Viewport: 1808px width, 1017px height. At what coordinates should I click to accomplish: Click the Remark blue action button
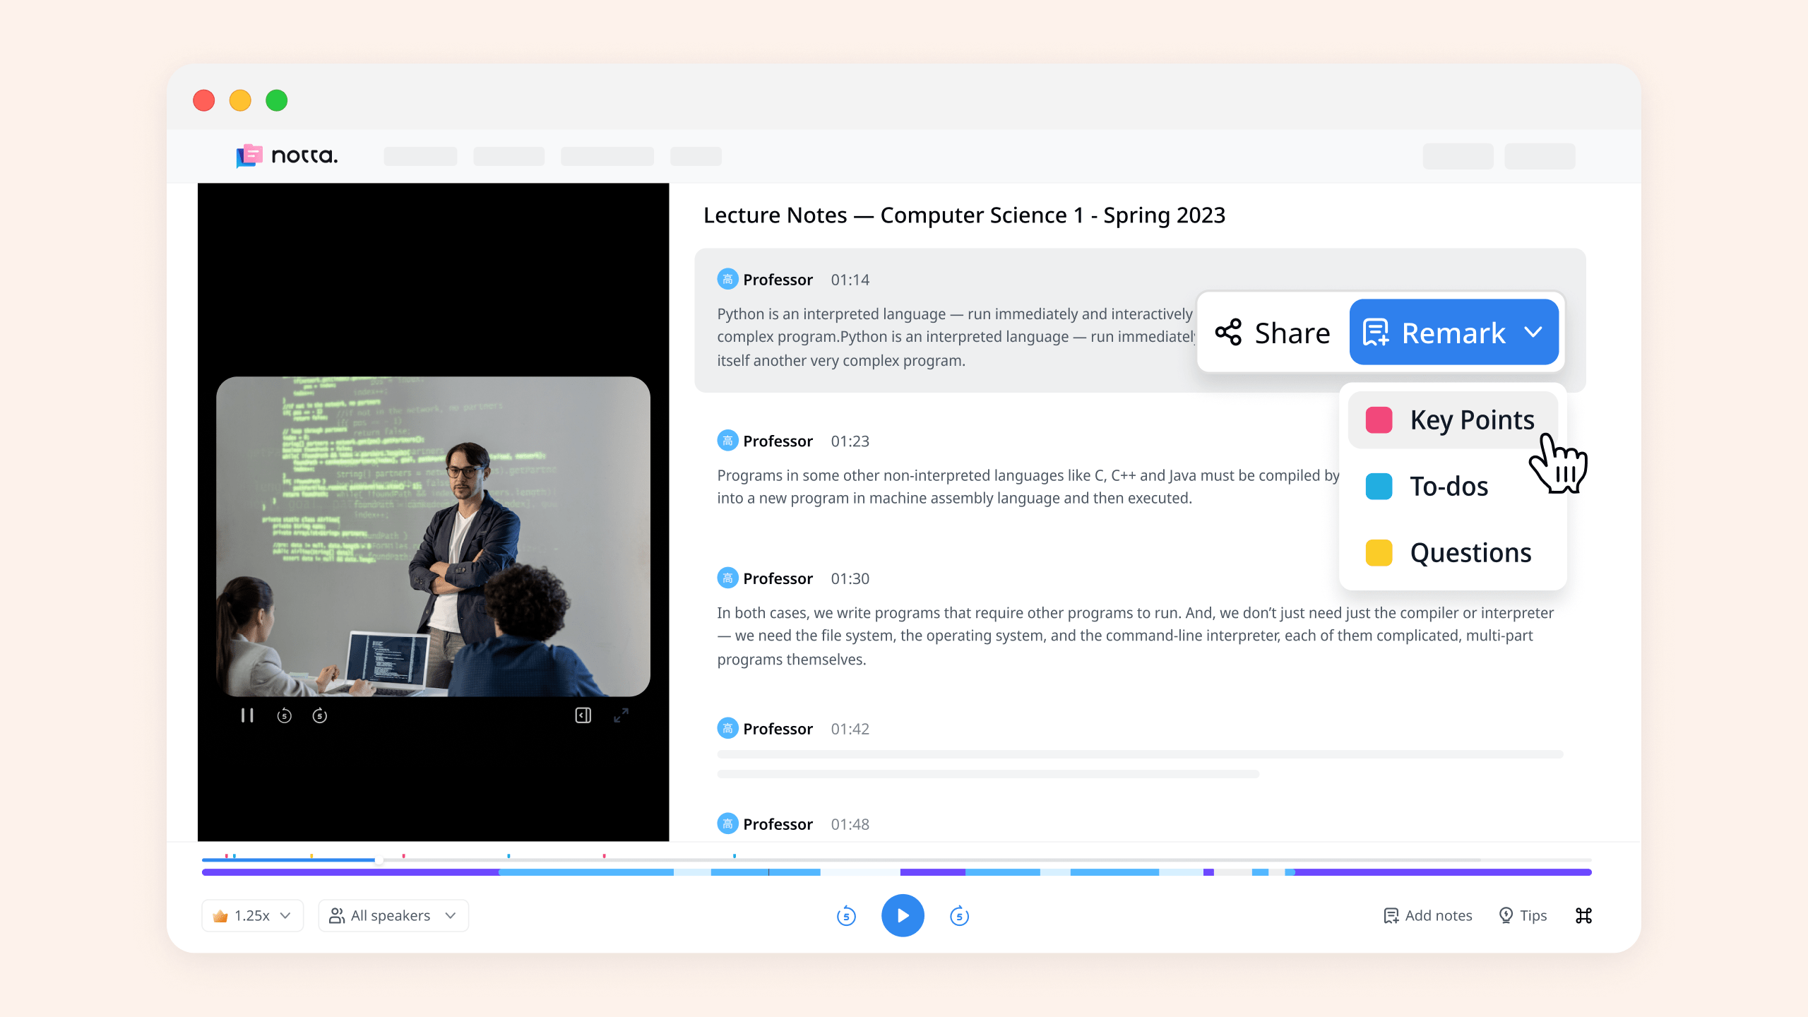click(1454, 331)
